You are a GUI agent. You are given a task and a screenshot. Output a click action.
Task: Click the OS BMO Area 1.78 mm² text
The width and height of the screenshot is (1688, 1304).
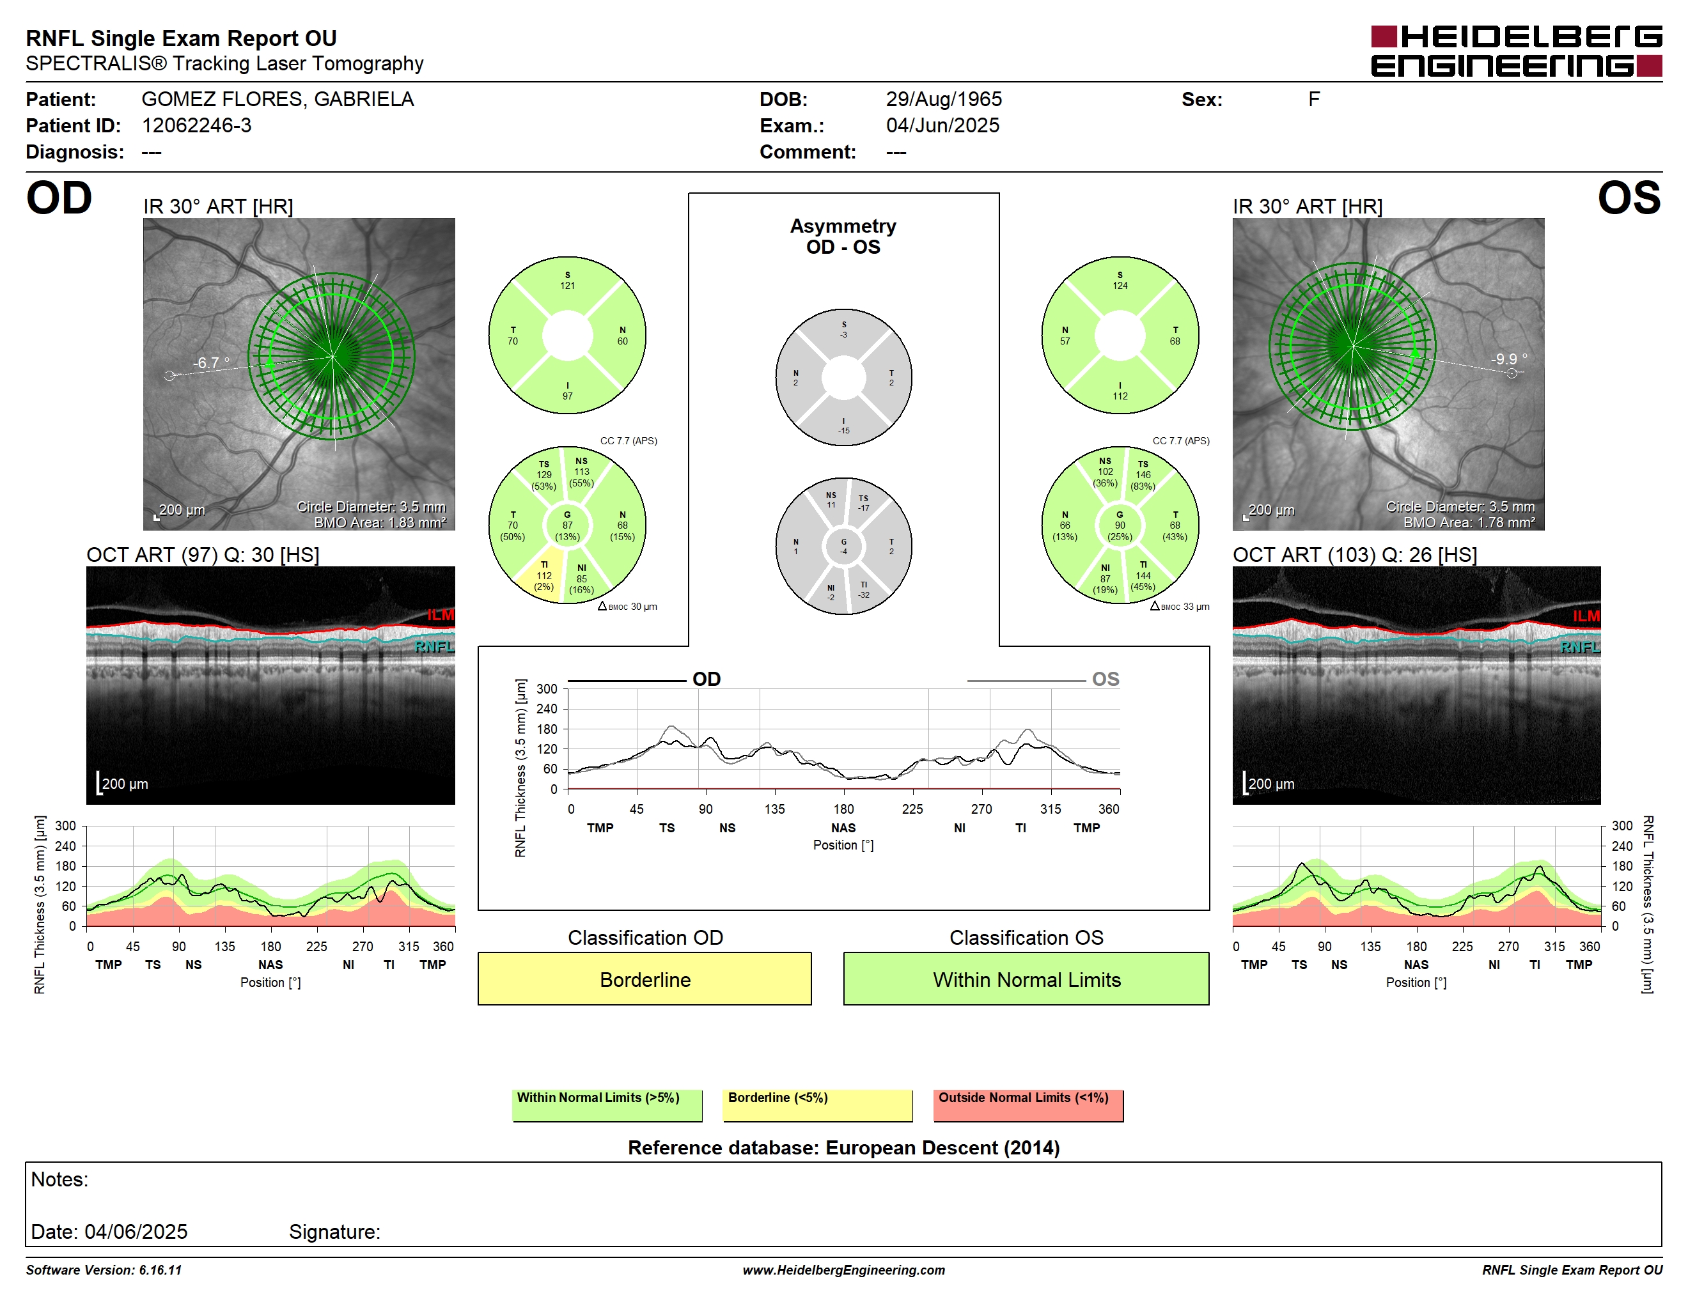[x=1469, y=523]
